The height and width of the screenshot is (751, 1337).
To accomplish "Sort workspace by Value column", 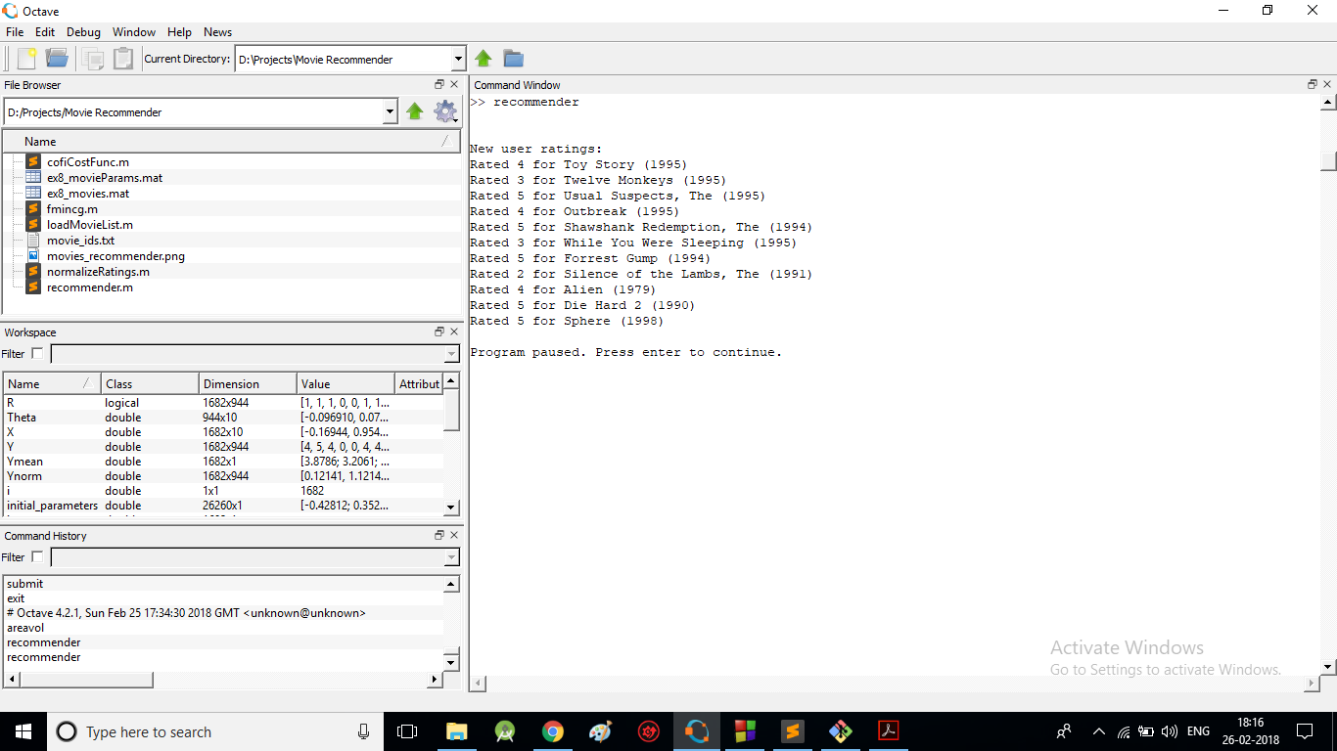I will pos(346,383).
